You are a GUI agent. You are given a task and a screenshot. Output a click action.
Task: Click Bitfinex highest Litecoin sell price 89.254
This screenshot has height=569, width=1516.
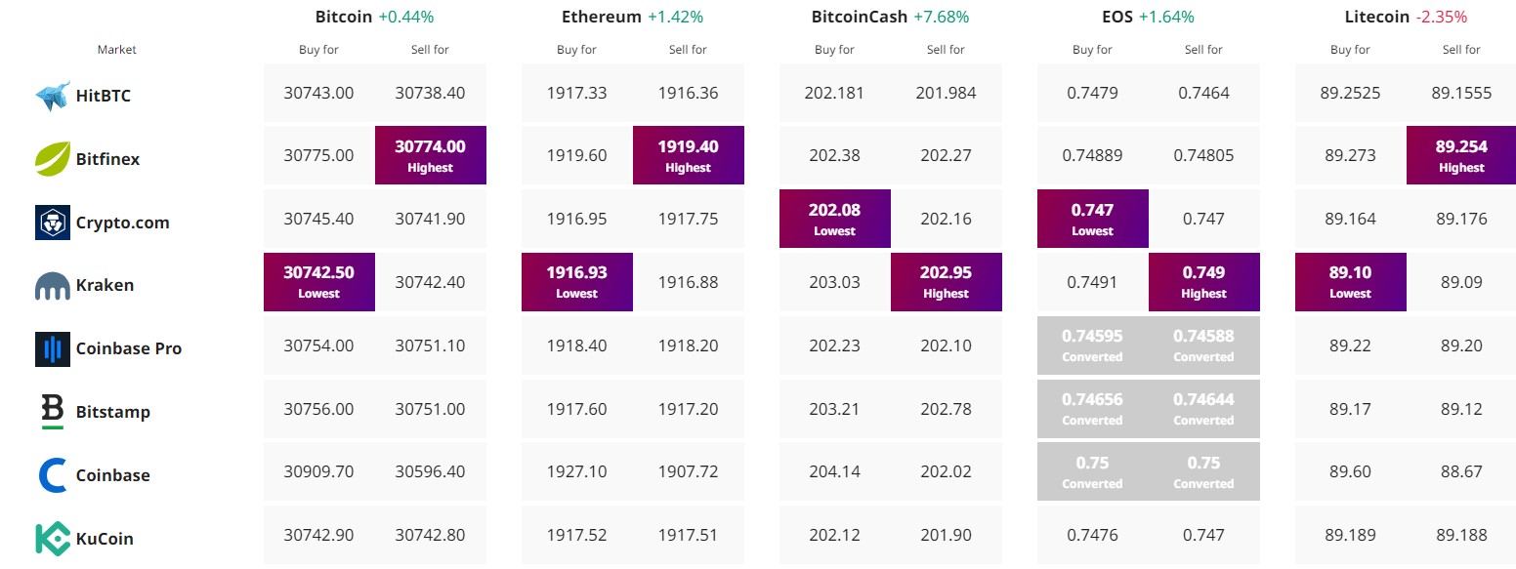click(x=1462, y=155)
